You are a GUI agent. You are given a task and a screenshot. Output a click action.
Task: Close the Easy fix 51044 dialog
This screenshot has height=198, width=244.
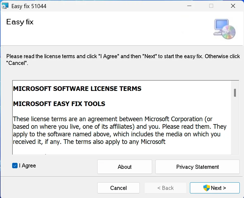233,6
